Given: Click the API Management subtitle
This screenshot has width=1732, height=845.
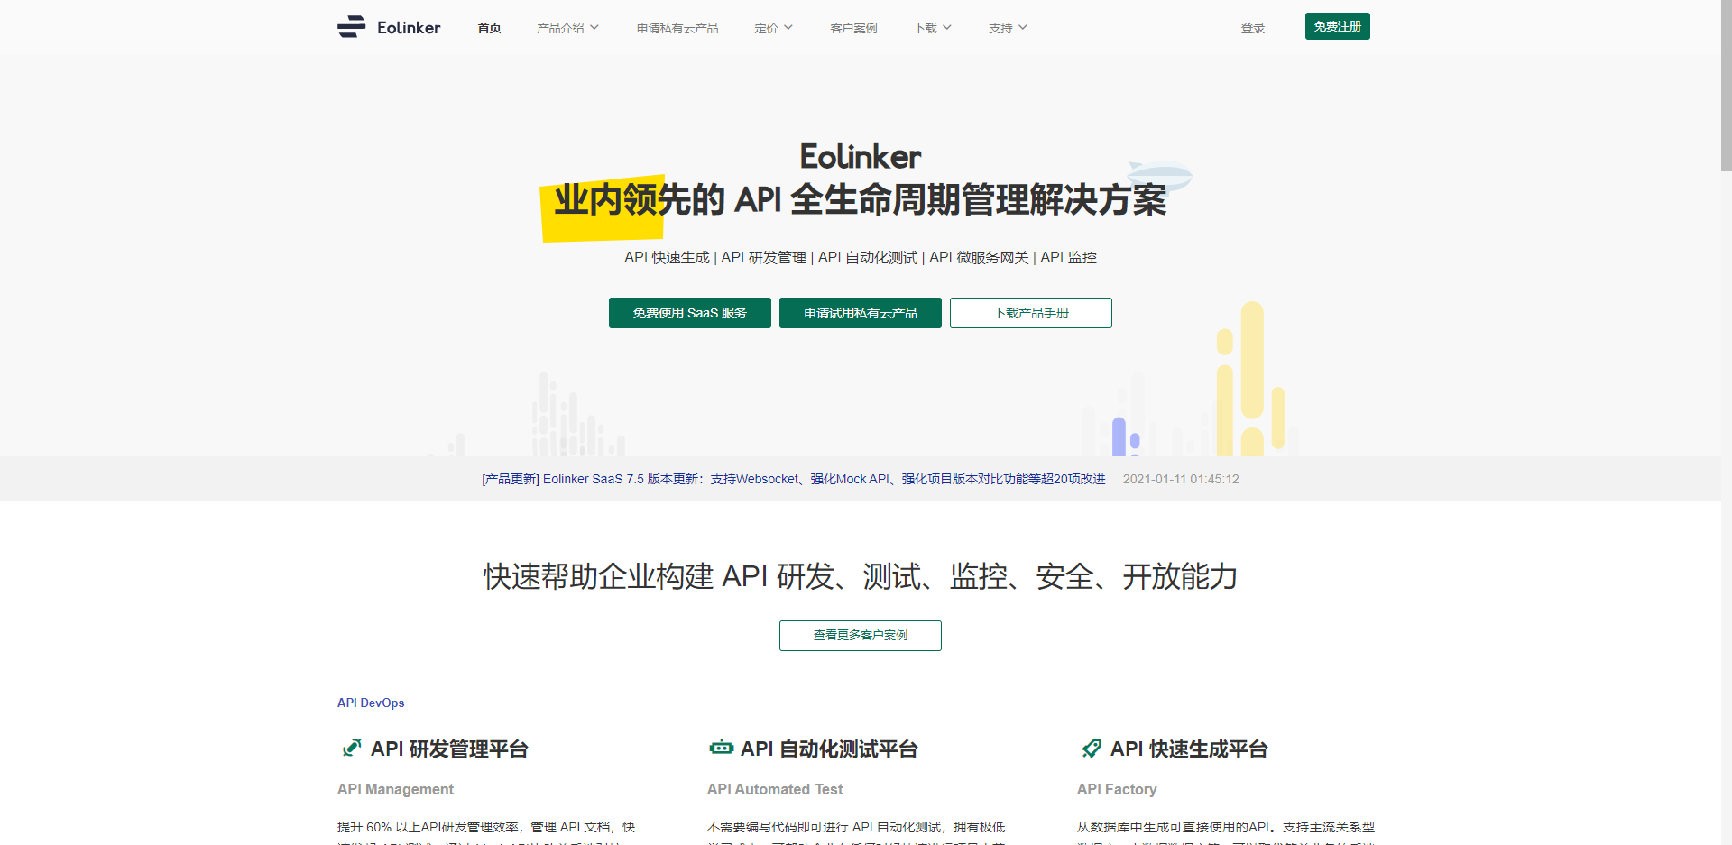Looking at the screenshot, I should coord(395,789).
